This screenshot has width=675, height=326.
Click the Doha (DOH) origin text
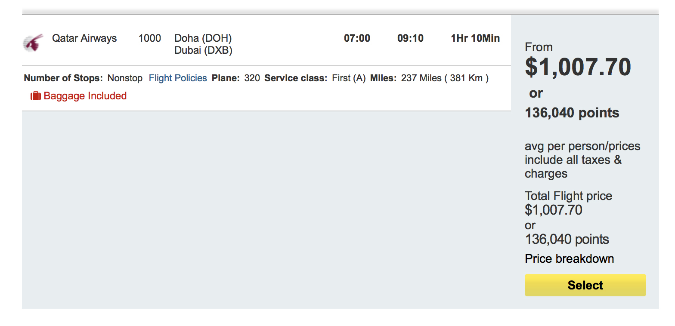click(x=203, y=38)
